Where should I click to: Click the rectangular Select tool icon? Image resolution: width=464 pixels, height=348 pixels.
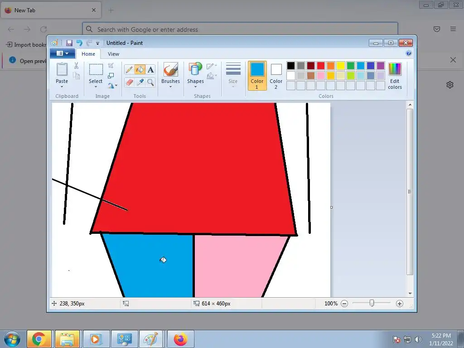point(96,69)
